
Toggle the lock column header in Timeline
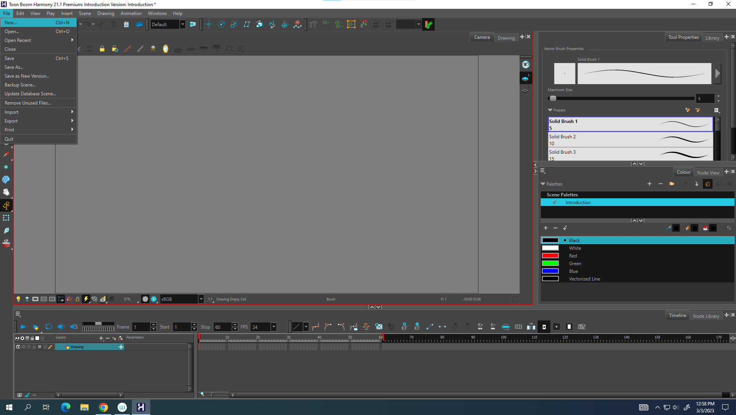coord(32,338)
